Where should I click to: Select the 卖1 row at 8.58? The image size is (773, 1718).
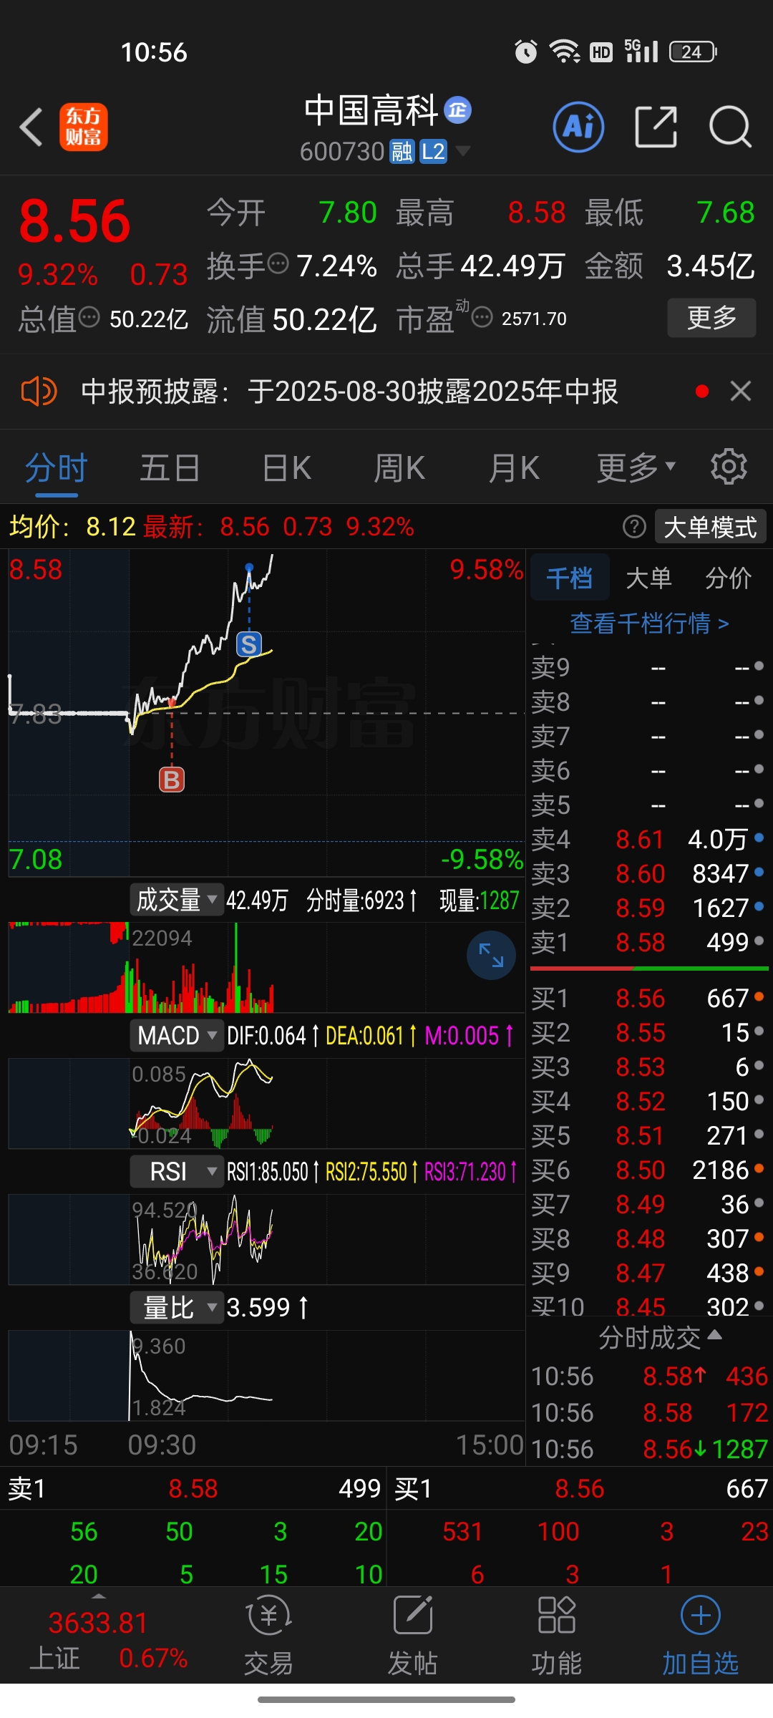click(x=649, y=942)
